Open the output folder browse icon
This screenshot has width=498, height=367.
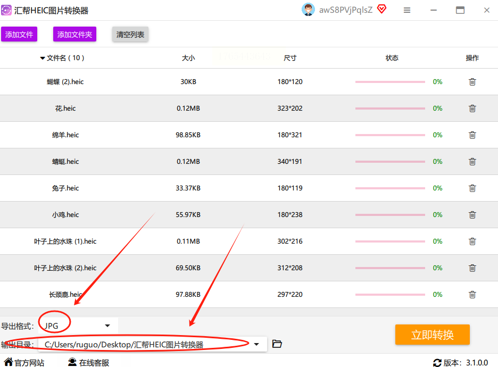point(277,344)
